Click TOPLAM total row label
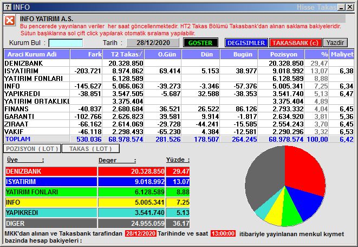Viewport: 358px width, 247px height. (x=18, y=139)
